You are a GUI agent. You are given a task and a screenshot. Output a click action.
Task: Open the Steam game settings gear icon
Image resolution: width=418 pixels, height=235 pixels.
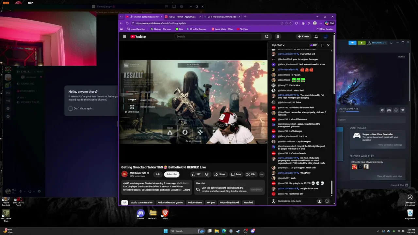pos(382,110)
